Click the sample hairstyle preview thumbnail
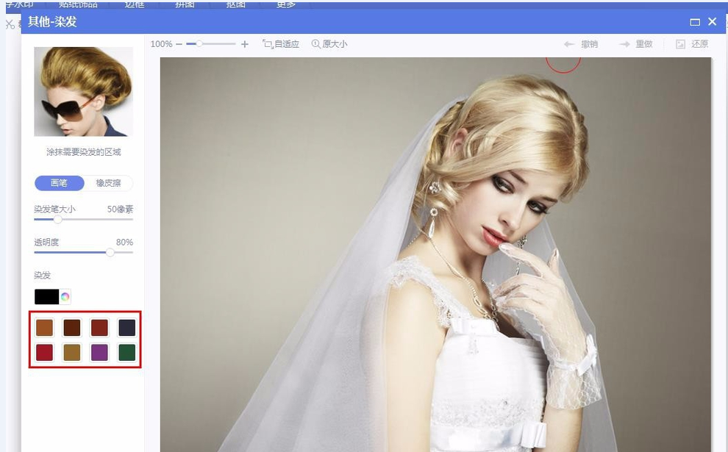Viewport: 728px width, 452px height. pos(84,91)
